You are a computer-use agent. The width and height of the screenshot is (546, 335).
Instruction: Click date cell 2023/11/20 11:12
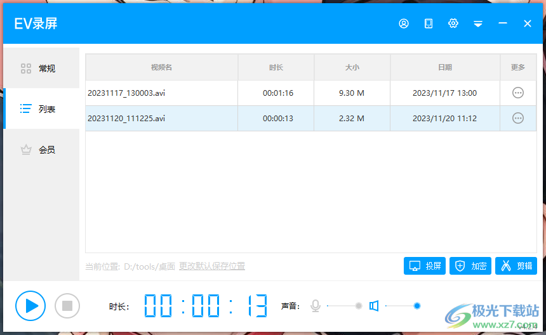tap(444, 118)
